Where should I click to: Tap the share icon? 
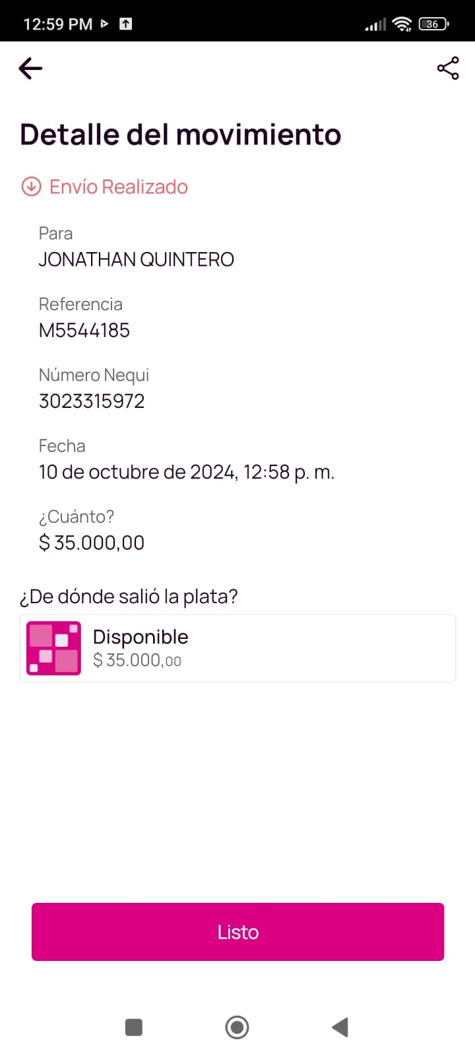448,68
